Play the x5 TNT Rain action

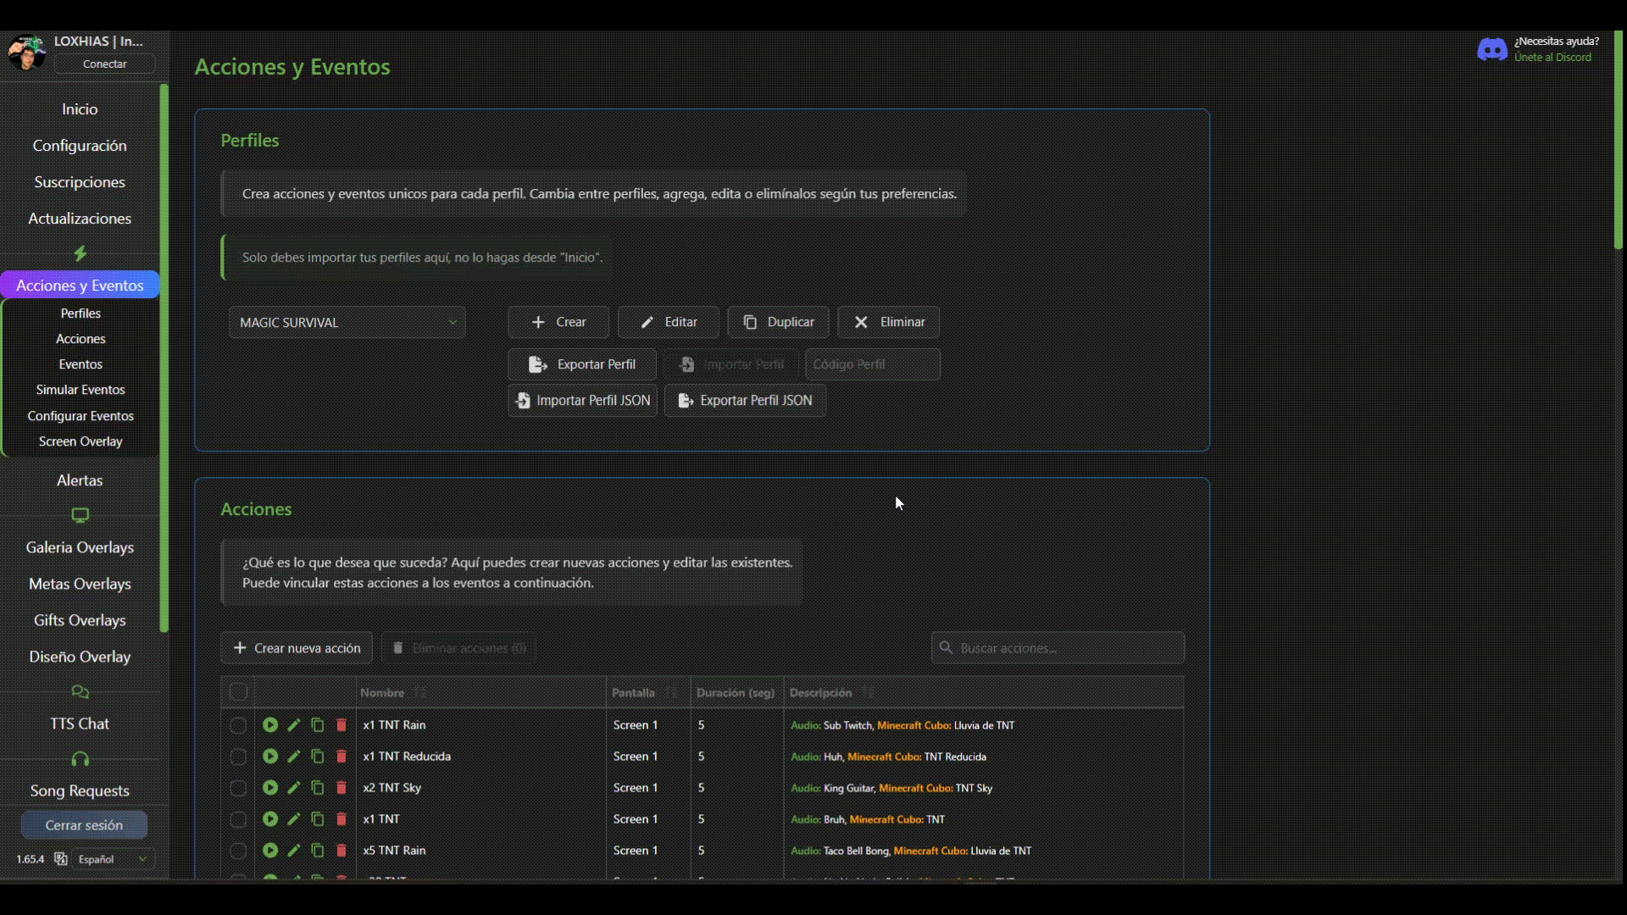click(x=269, y=851)
